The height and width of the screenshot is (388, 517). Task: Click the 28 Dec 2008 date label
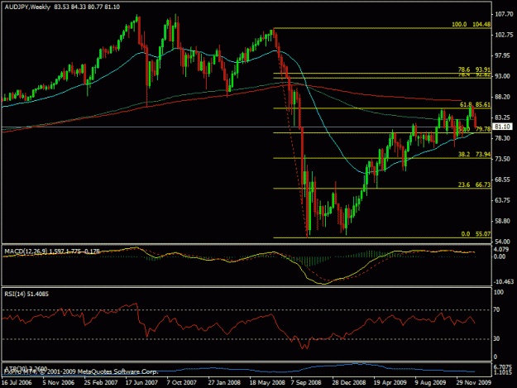(x=349, y=382)
